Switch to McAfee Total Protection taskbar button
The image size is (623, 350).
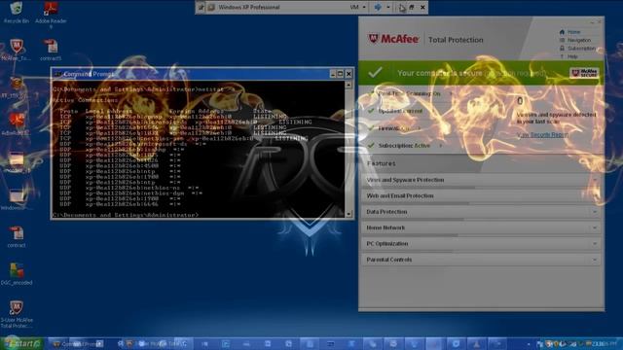tap(157, 344)
